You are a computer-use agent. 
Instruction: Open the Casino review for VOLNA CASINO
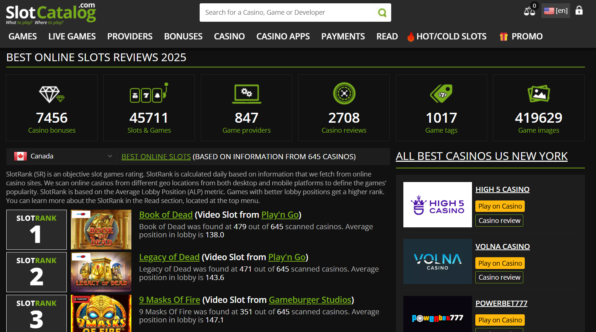point(499,277)
